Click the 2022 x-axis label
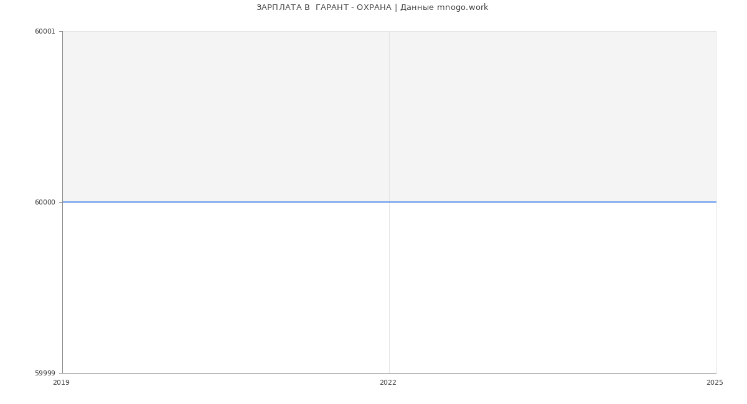 click(x=388, y=383)
